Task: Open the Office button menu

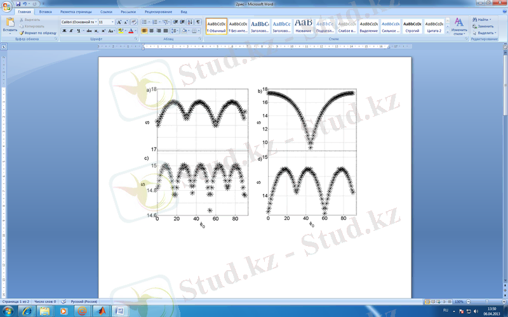Action: point(6,6)
